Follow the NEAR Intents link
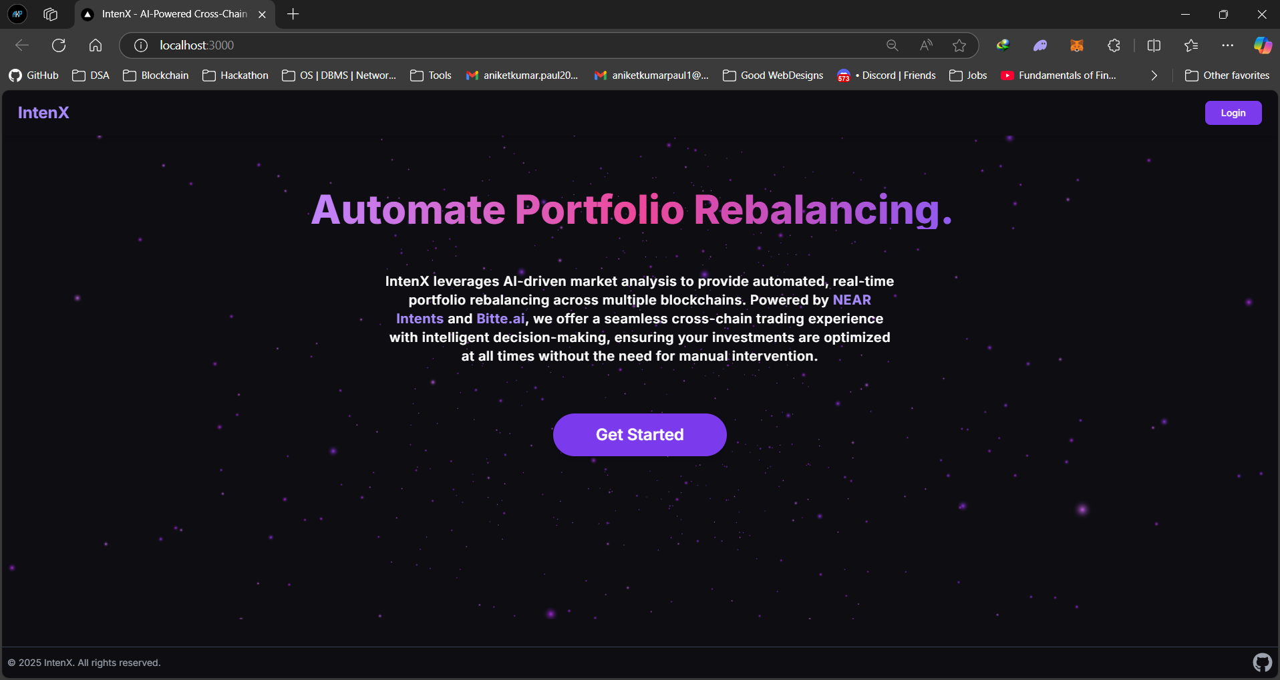The width and height of the screenshot is (1280, 680). pos(852,300)
